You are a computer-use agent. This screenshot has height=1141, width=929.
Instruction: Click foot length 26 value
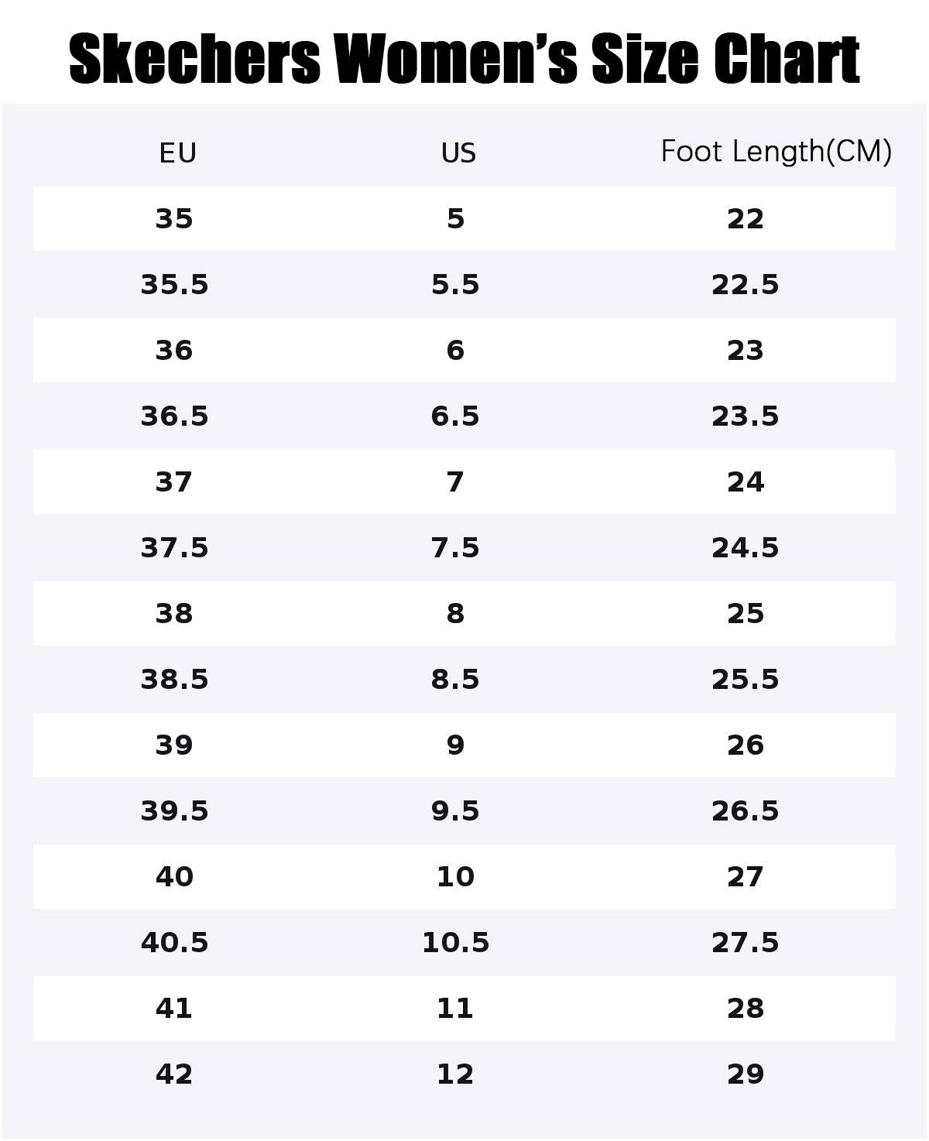click(x=745, y=745)
